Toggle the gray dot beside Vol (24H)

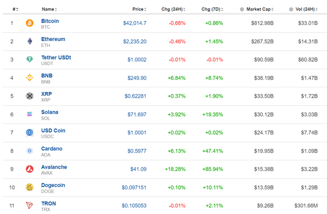[x=291, y=9]
